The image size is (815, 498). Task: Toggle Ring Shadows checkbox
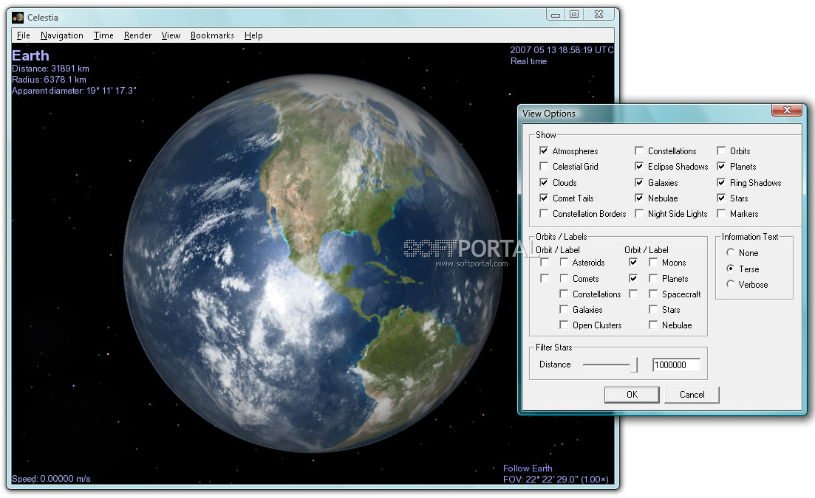coord(721,183)
